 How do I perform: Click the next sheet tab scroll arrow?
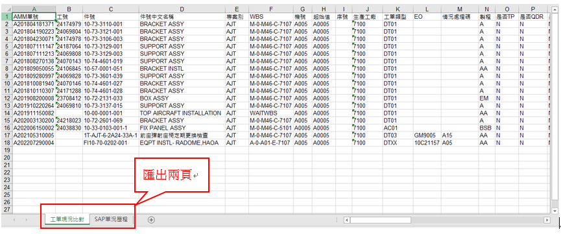(x=26, y=220)
